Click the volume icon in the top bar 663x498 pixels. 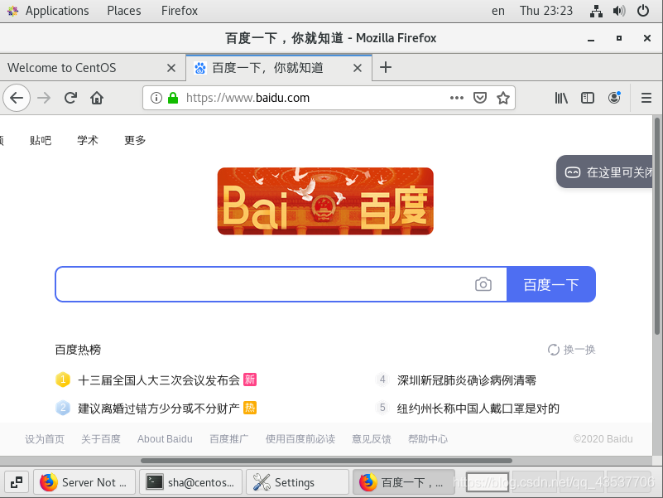[619, 11]
